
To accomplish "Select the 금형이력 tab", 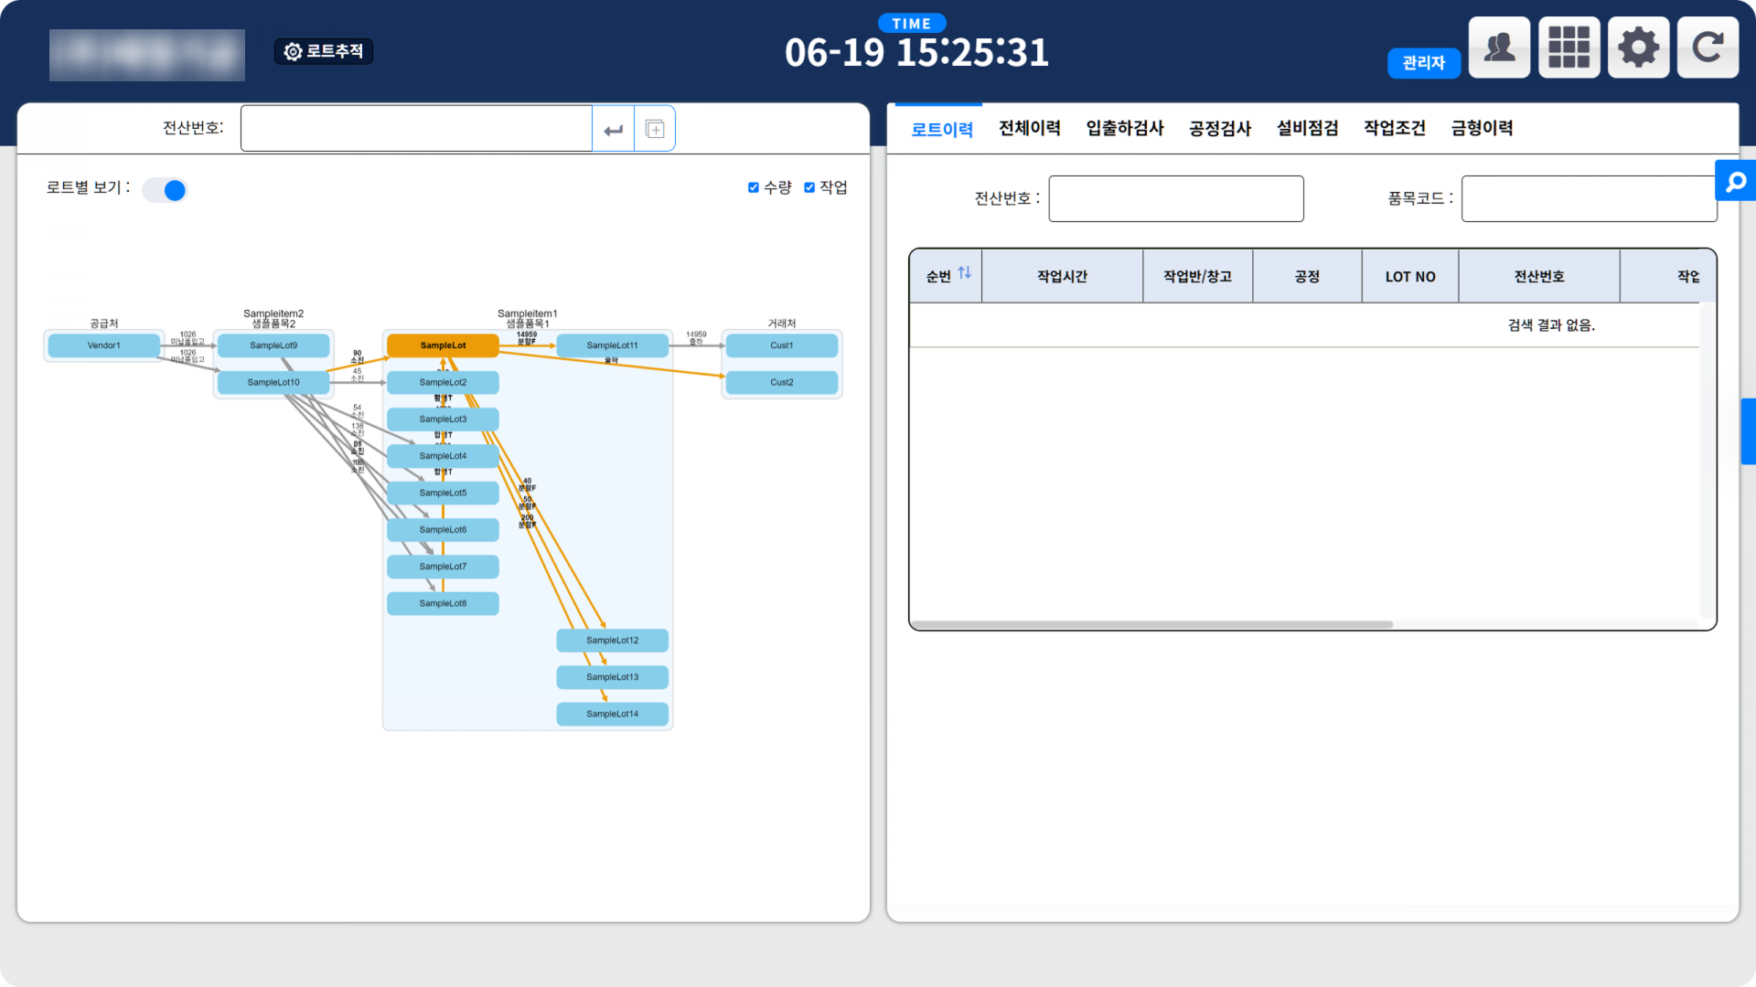I will tap(1482, 128).
